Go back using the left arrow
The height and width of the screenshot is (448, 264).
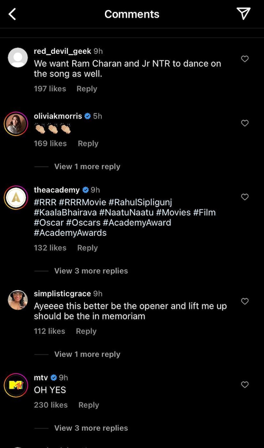[12, 14]
